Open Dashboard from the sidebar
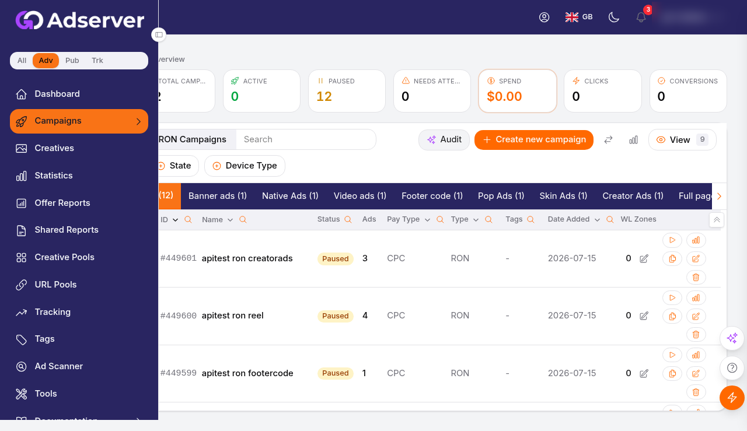 point(79,94)
